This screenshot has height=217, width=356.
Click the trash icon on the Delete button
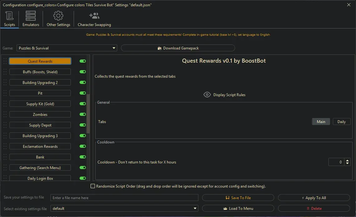308,208
